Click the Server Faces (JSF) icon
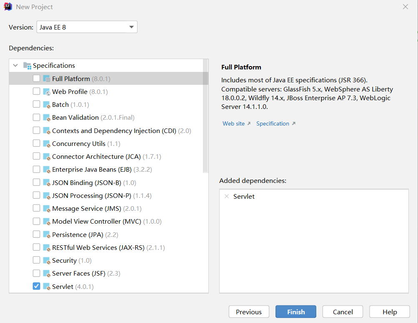This screenshot has height=323, width=418. point(47,274)
